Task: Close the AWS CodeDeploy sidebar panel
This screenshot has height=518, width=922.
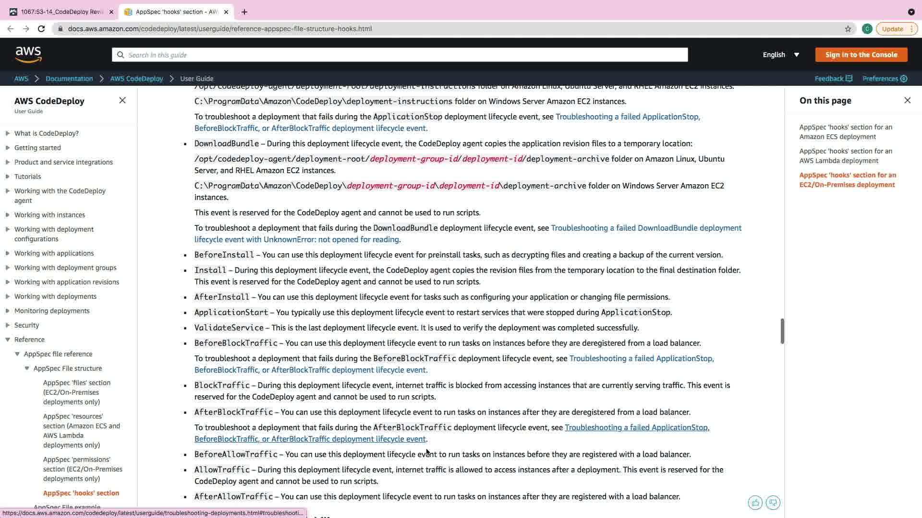Action: click(x=122, y=100)
